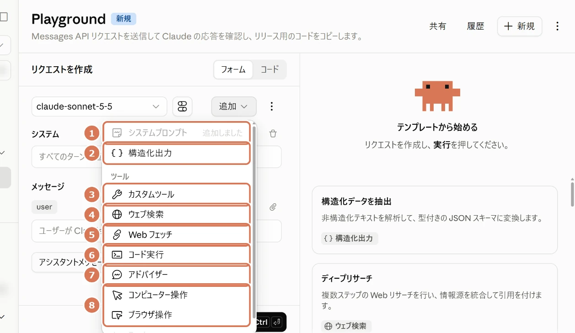Click the Playground page title
This screenshot has width=575, height=333.
coord(69,19)
